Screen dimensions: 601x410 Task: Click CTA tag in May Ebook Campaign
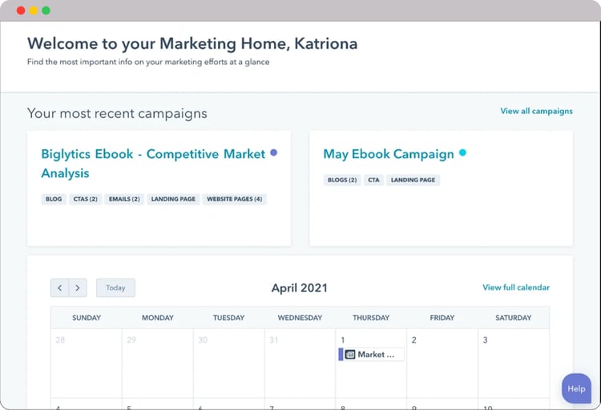373,180
